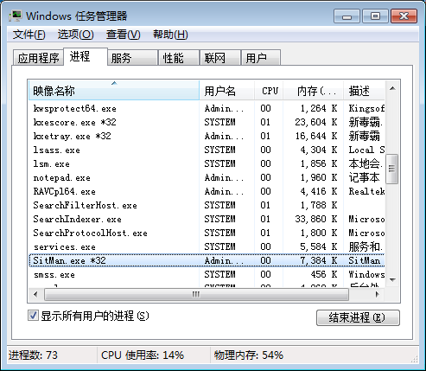Image resolution: width=426 pixels, height=371 pixels.
Task: Click vertical scrollbar down arrow
Action: [392, 279]
